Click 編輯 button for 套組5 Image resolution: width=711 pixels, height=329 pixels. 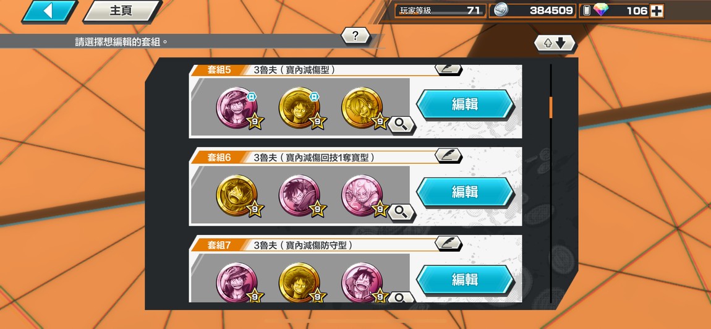pyautogui.click(x=465, y=104)
